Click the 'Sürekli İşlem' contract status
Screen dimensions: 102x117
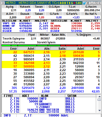tap(46, 42)
